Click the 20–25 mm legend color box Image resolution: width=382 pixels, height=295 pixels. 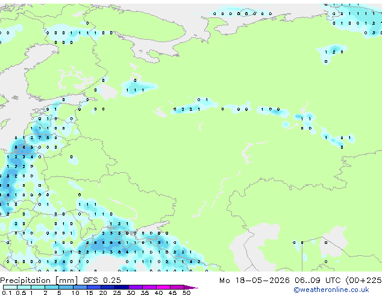(108, 287)
